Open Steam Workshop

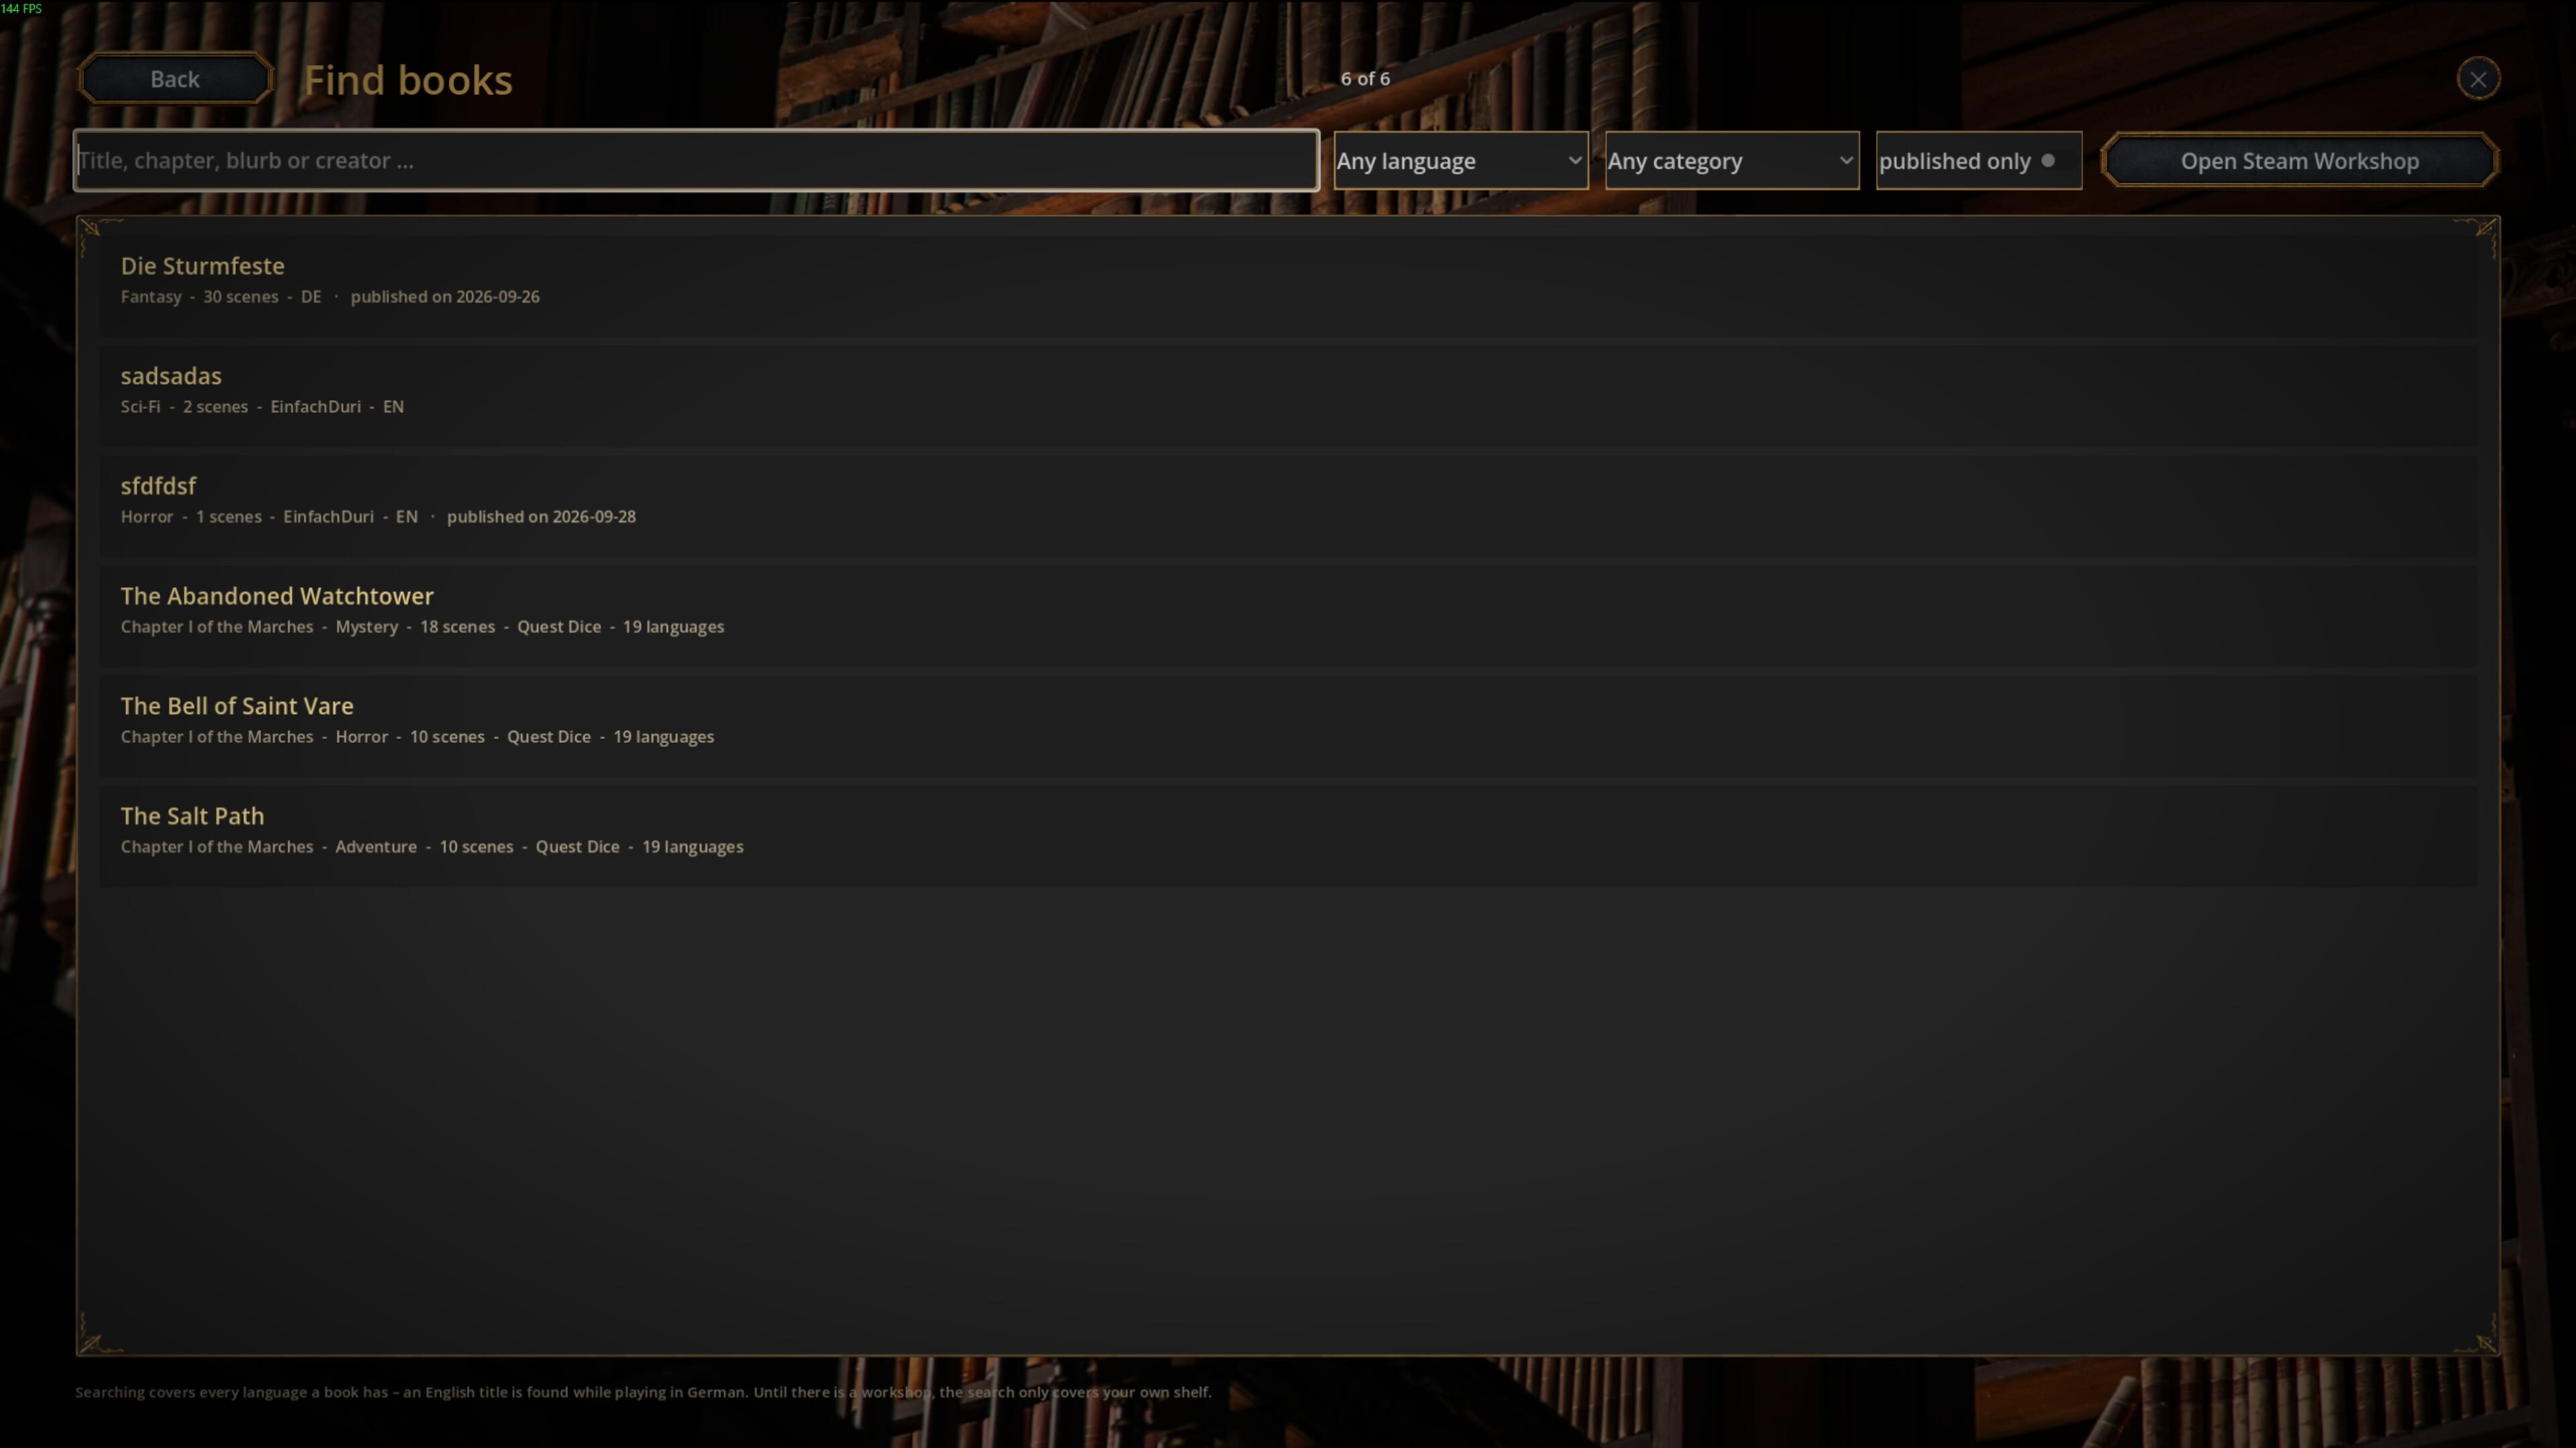(2299, 160)
